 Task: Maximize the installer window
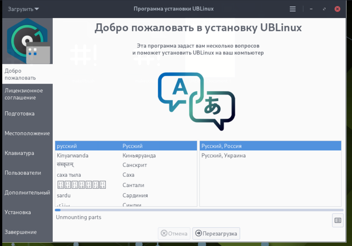(x=324, y=9)
